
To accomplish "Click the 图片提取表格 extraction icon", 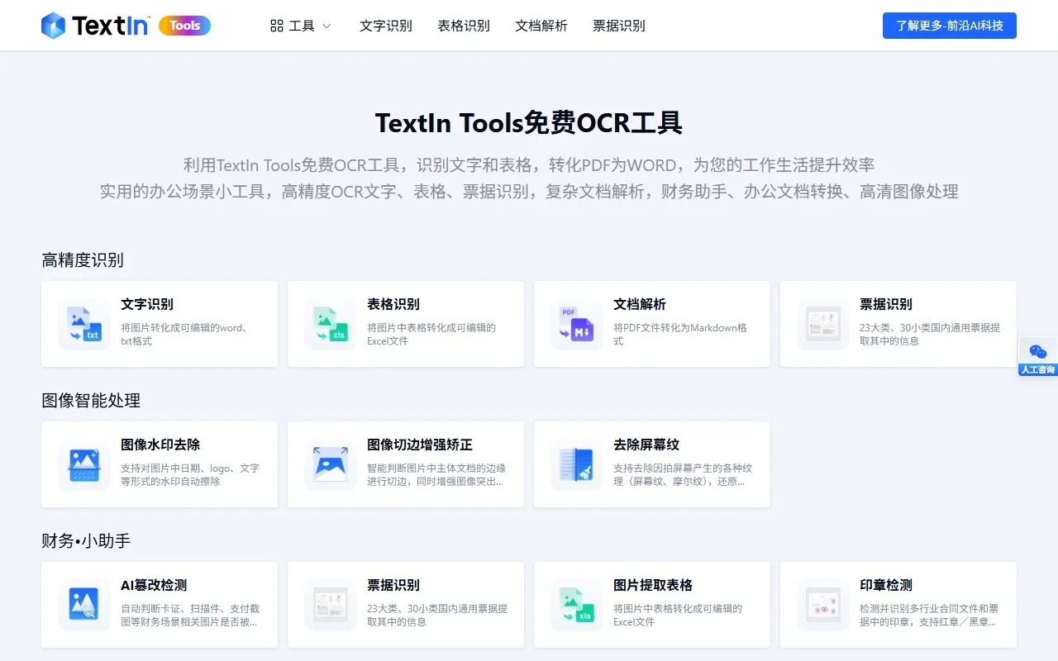I will coord(576,604).
